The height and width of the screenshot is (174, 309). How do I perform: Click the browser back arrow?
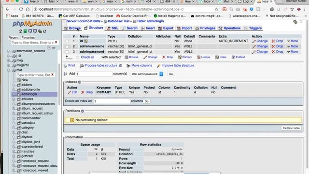(x=7, y=9)
